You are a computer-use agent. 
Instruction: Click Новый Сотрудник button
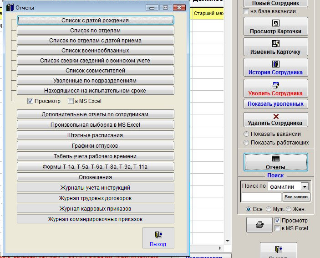click(275, 3)
